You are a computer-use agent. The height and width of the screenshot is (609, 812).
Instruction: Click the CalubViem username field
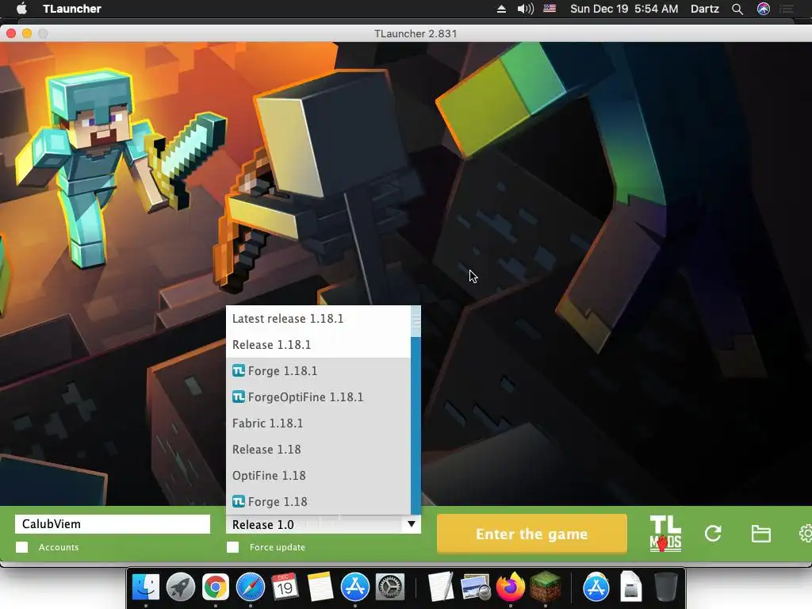point(113,524)
